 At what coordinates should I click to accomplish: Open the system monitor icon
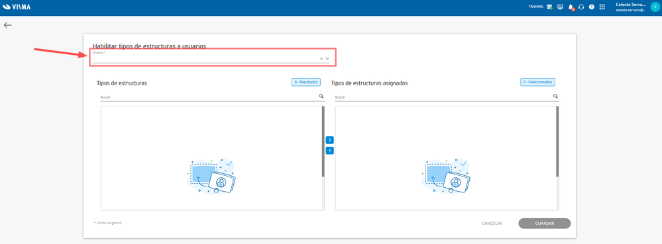560,7
